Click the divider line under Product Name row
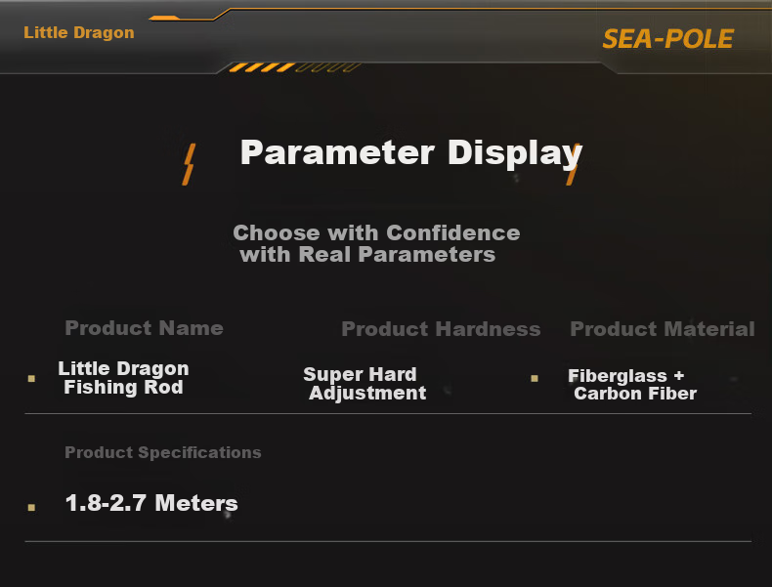772x587 pixels. pyautogui.click(x=388, y=414)
